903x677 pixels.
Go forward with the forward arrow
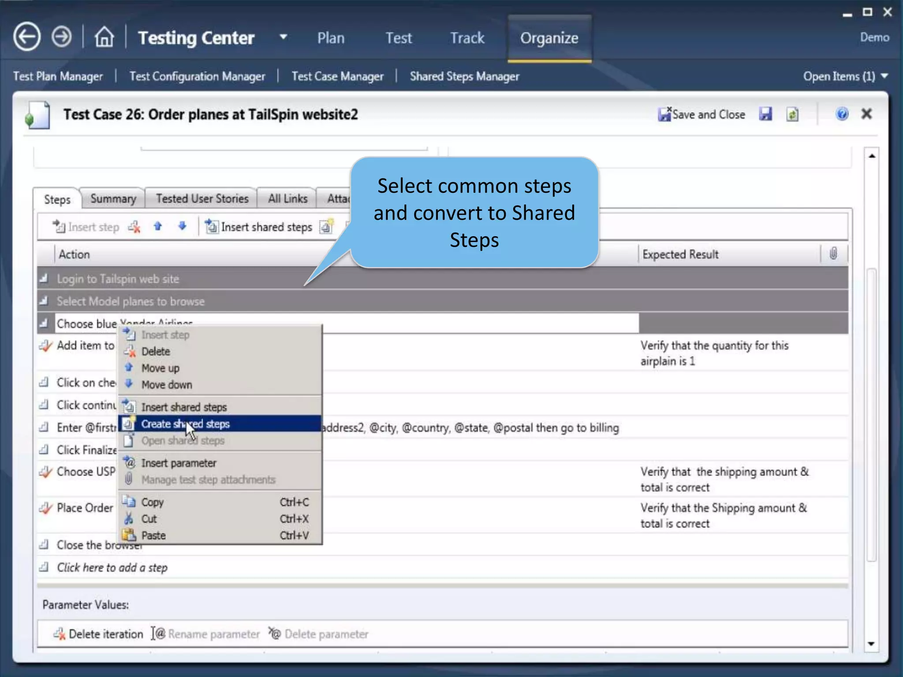[x=61, y=37]
